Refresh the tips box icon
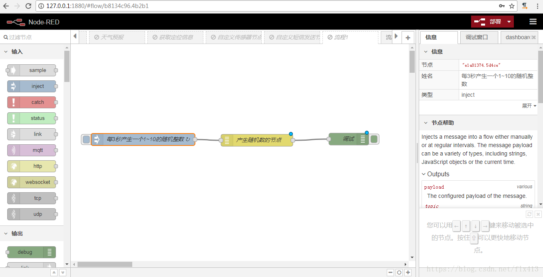This screenshot has width=543, height=277. 529,214
